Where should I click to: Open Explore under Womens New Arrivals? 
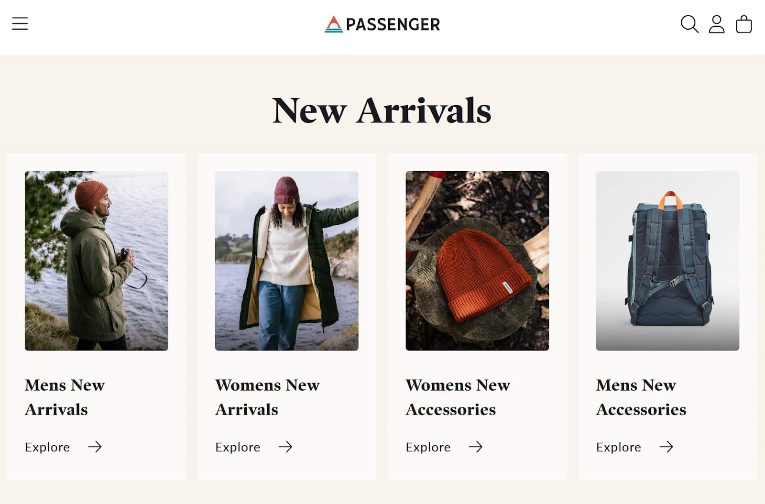click(237, 447)
